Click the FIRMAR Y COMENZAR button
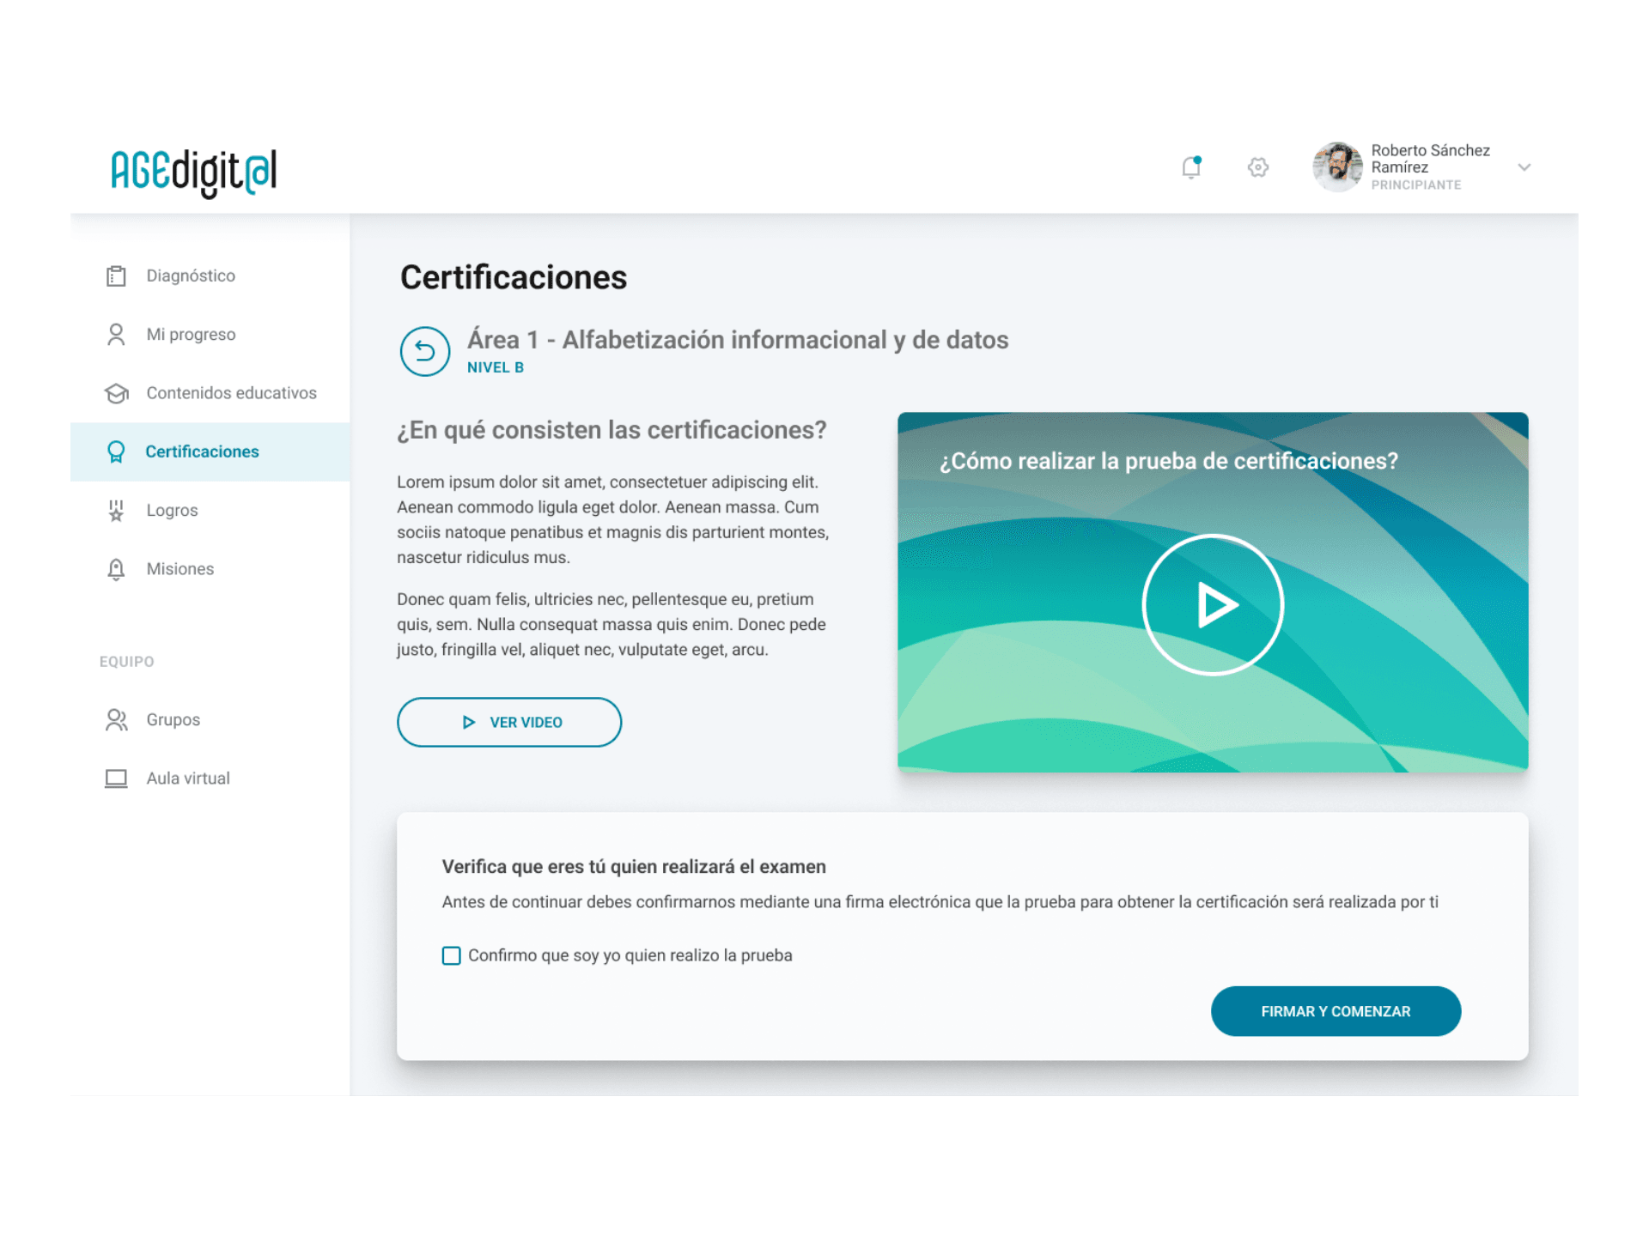 point(1336,1011)
